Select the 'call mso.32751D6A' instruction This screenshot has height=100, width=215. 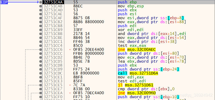[x=138, y=73]
